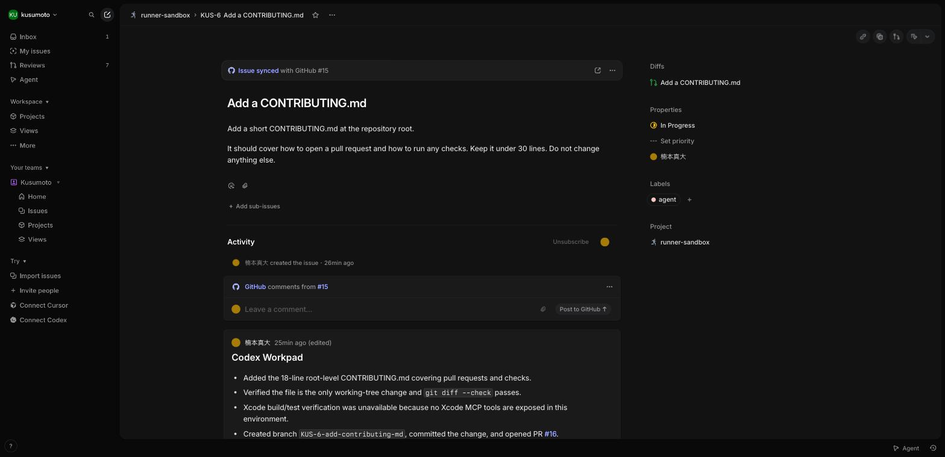The image size is (945, 457).
Task: Open GitHub sync banner options menu
Action: (612, 70)
